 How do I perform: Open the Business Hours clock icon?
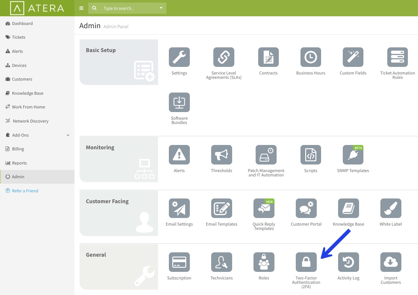tap(311, 57)
